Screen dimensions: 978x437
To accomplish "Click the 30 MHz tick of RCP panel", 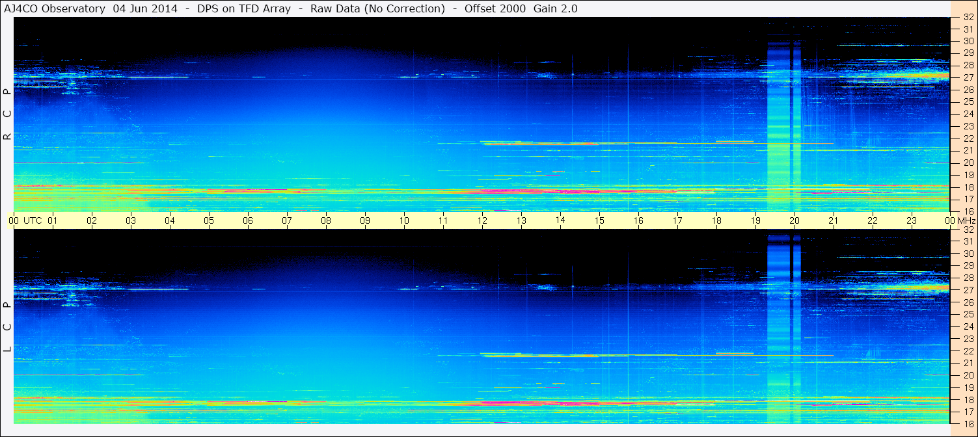I will pos(968,41).
